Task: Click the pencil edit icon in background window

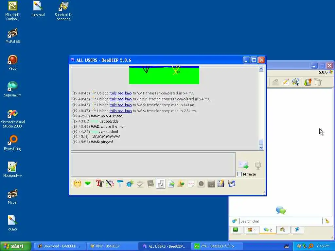Action: 286,82
